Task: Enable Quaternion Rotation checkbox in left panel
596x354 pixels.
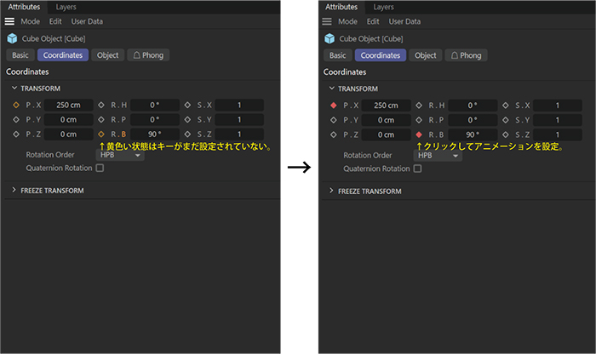Action: [x=100, y=168]
